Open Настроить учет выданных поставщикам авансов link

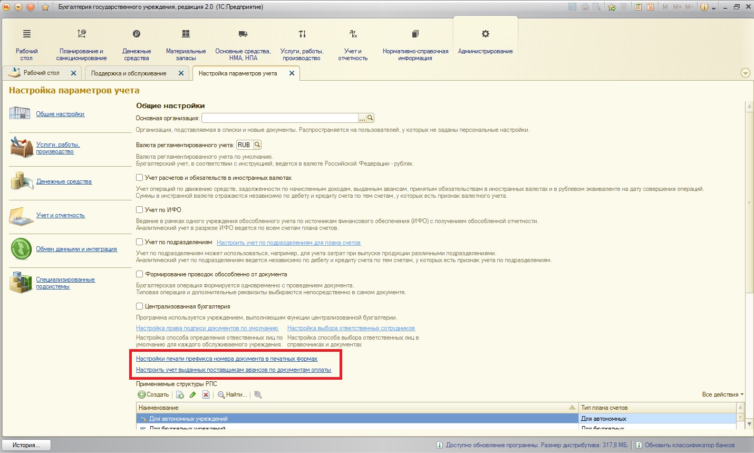click(x=234, y=370)
